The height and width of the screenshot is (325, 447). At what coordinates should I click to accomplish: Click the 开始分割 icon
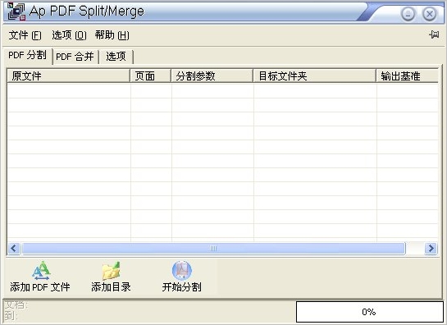tap(182, 271)
